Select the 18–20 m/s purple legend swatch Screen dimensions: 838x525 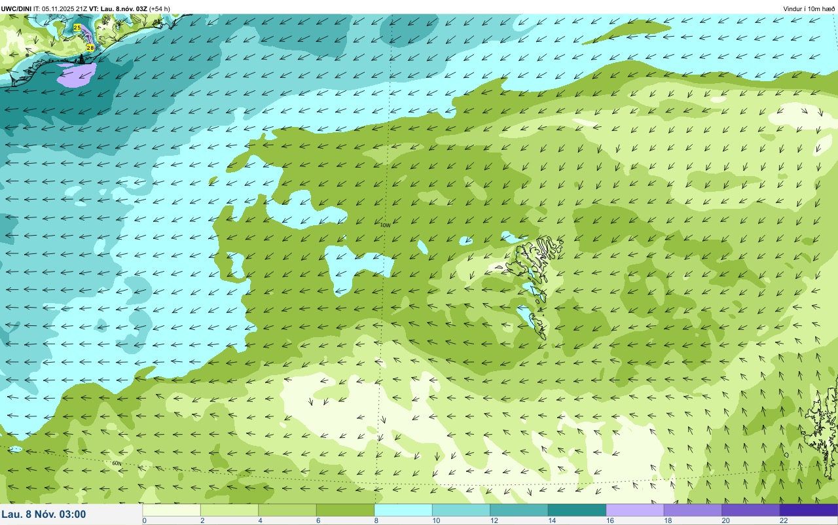[x=693, y=510]
